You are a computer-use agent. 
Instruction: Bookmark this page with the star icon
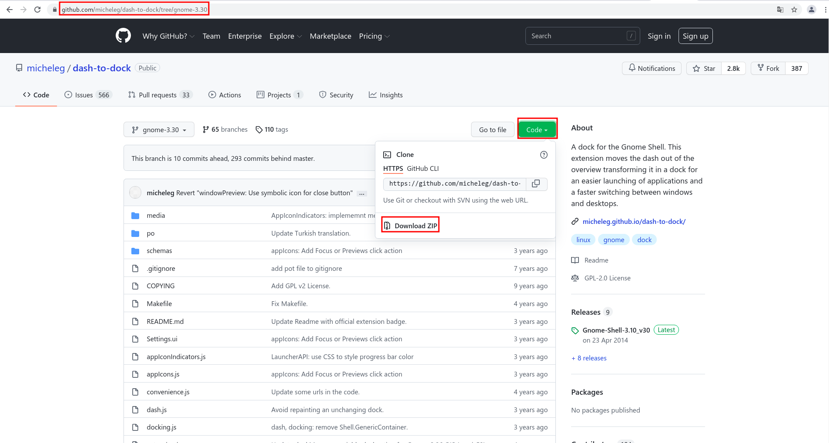[794, 10]
